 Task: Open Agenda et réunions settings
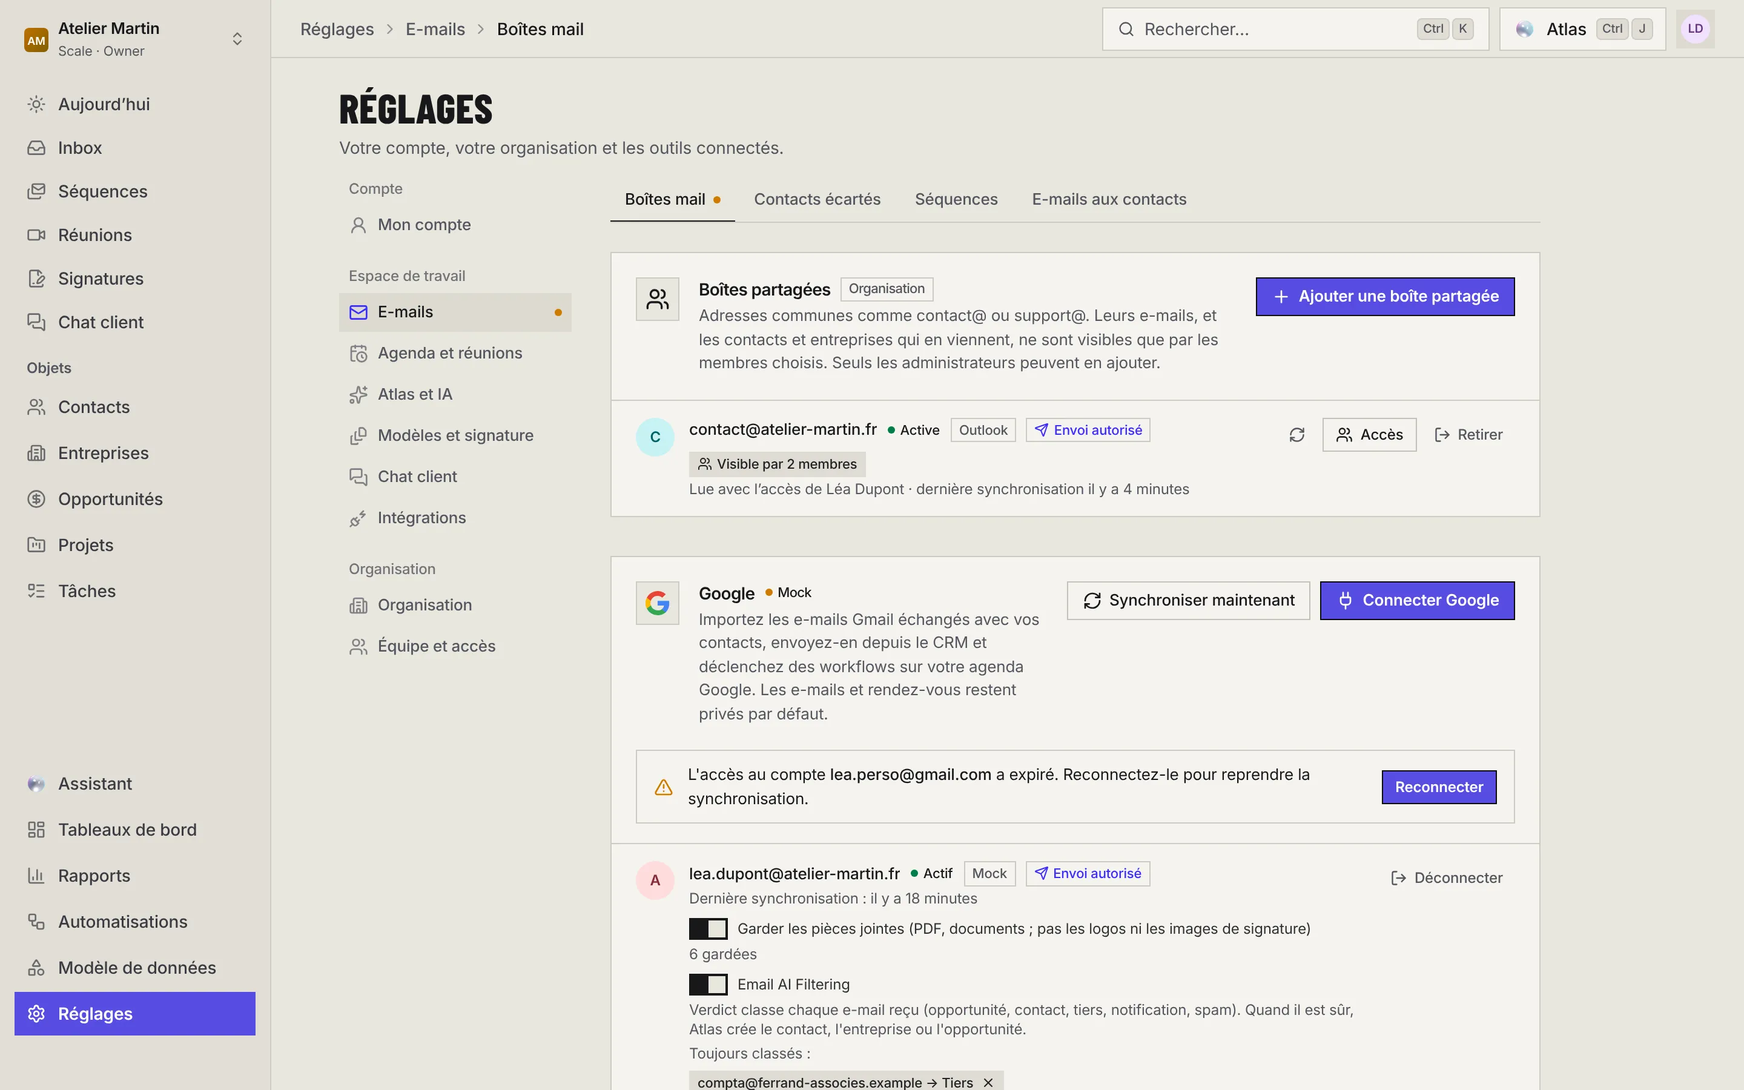click(455, 353)
